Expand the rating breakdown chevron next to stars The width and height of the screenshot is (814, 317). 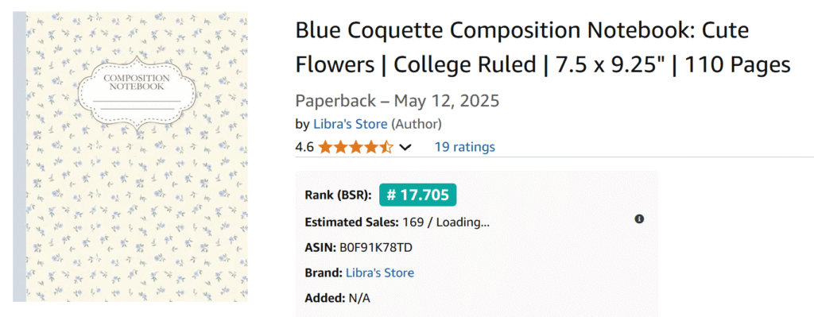(x=405, y=148)
